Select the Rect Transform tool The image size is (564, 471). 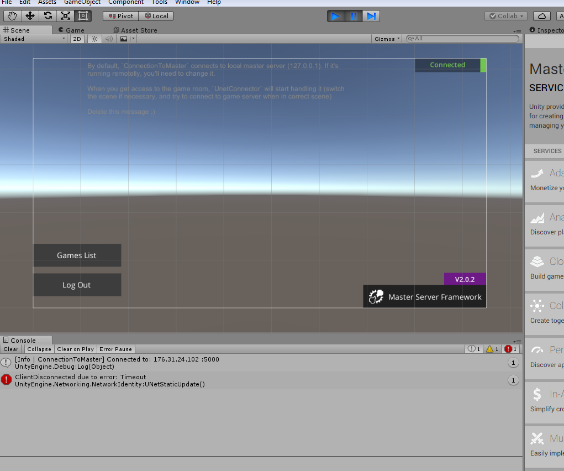[83, 15]
